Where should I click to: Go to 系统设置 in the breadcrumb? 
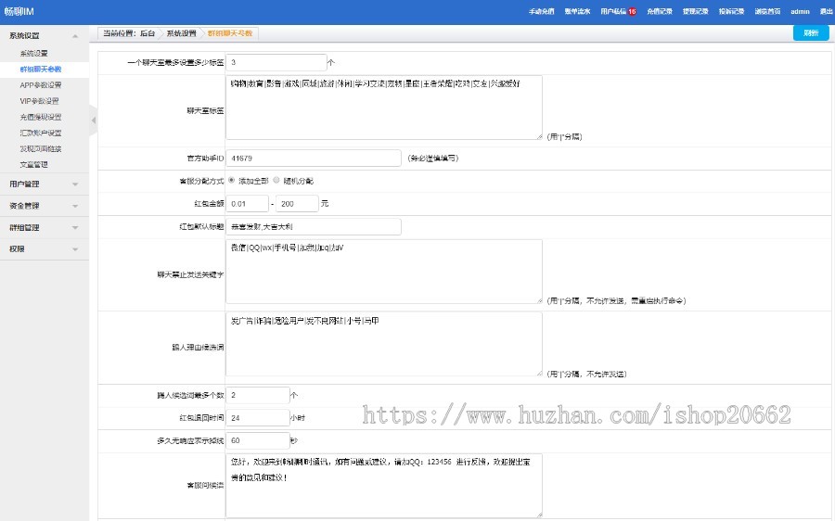click(181, 33)
